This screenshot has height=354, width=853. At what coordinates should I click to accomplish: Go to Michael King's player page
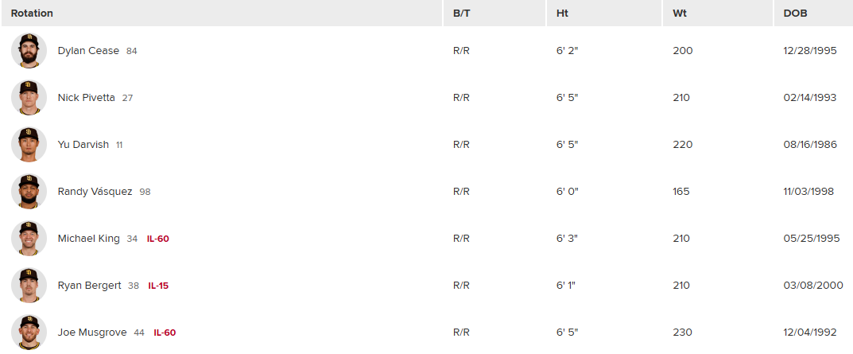pyautogui.click(x=88, y=239)
